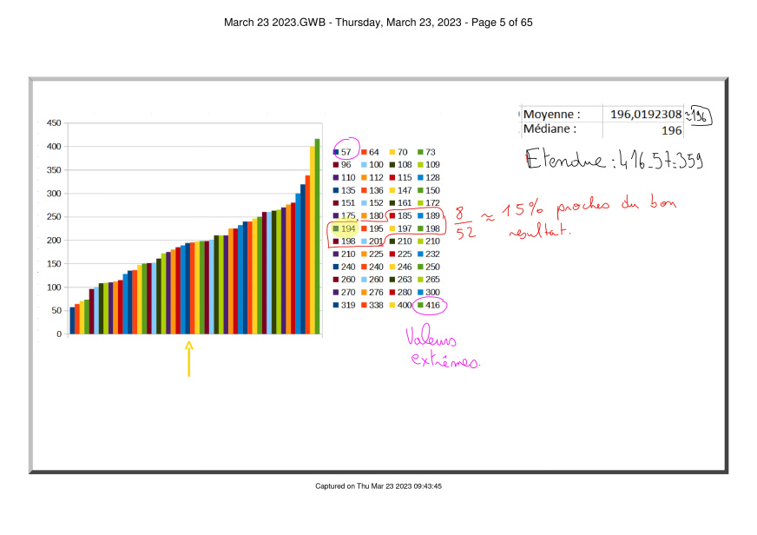Click the y-axis label '50'
Screen dimensions: 757x535
coord(56,310)
